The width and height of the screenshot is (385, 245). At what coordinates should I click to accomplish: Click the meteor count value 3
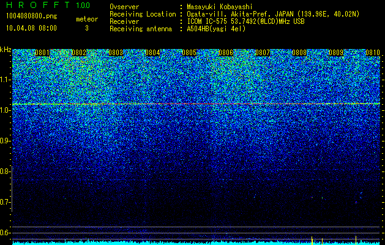tap(87, 28)
